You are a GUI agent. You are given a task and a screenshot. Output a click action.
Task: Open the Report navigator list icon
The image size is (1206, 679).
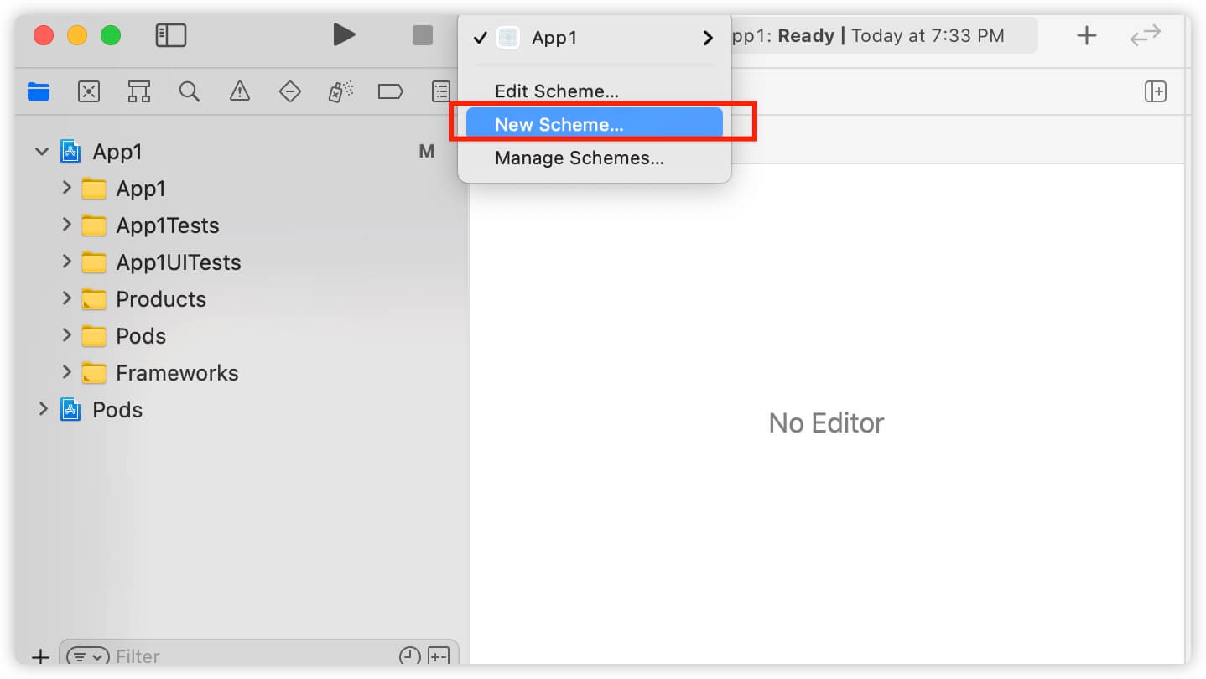point(441,91)
